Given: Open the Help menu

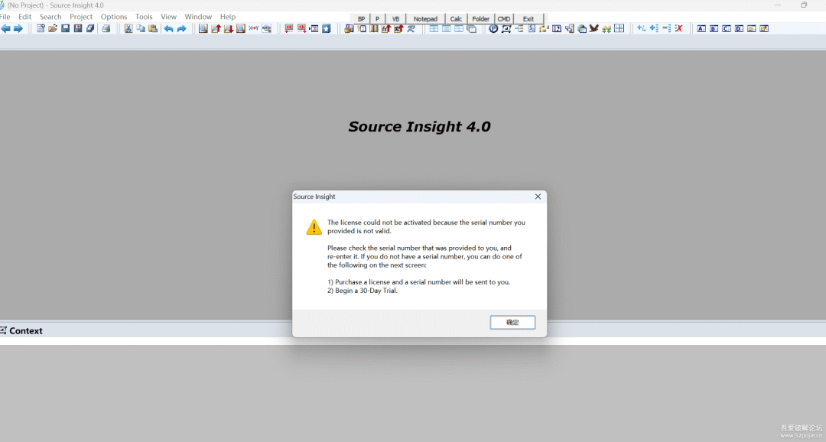Looking at the screenshot, I should 228,17.
